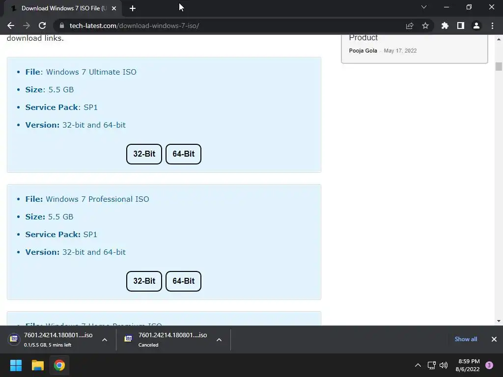Download 64-Bit Windows 7 Ultimate ISO
503x377 pixels.
pyautogui.click(x=184, y=154)
